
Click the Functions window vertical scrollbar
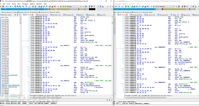[x=20, y=56]
